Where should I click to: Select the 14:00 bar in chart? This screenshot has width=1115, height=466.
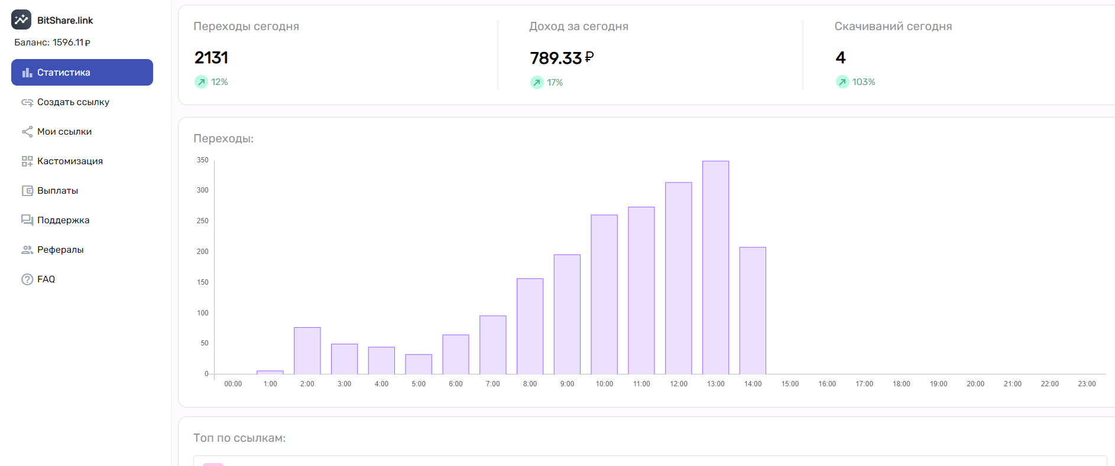[753, 311]
